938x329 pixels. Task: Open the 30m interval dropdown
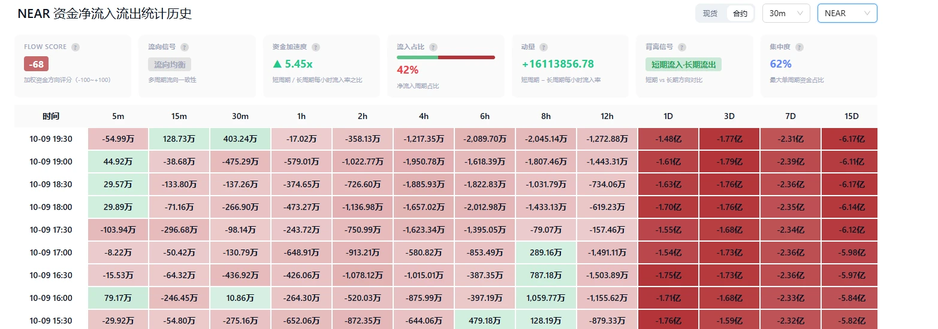click(x=786, y=13)
